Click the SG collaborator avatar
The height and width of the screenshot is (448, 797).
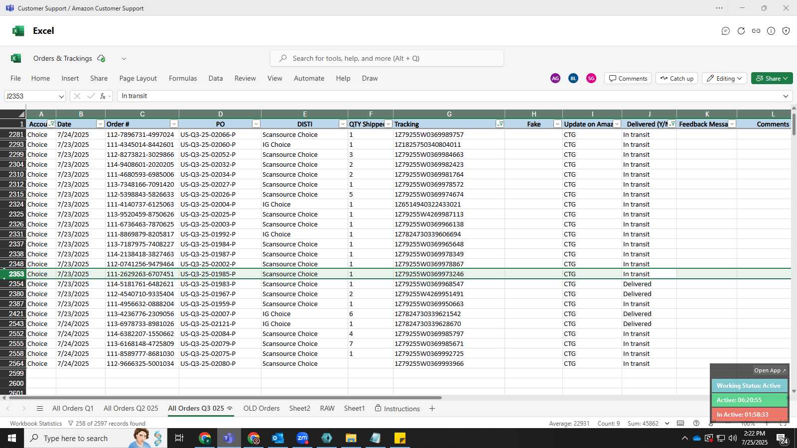point(591,78)
